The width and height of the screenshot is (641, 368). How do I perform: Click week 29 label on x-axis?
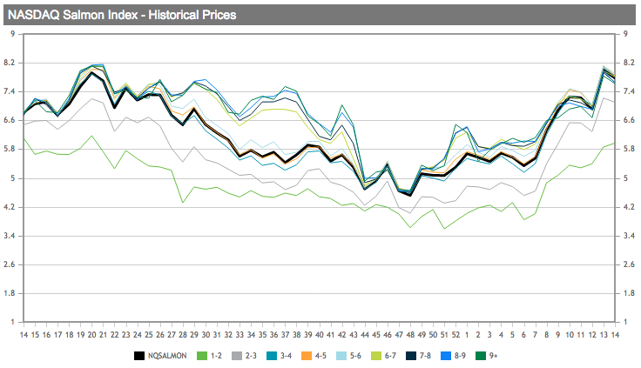coord(194,335)
